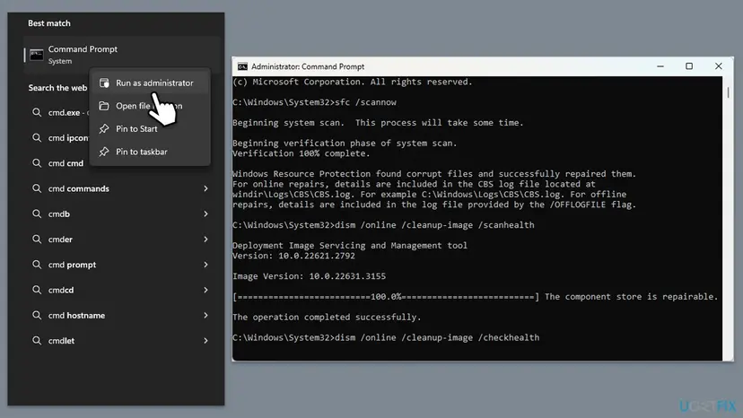
Task: Select the cmdb search suggestion
Action: click(121, 213)
